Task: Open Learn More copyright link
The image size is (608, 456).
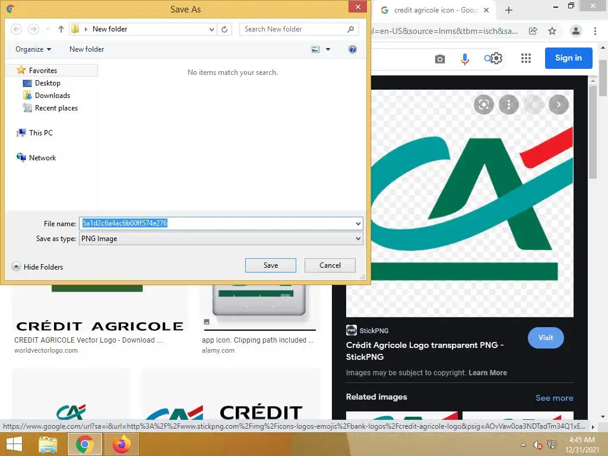Action: [487, 373]
